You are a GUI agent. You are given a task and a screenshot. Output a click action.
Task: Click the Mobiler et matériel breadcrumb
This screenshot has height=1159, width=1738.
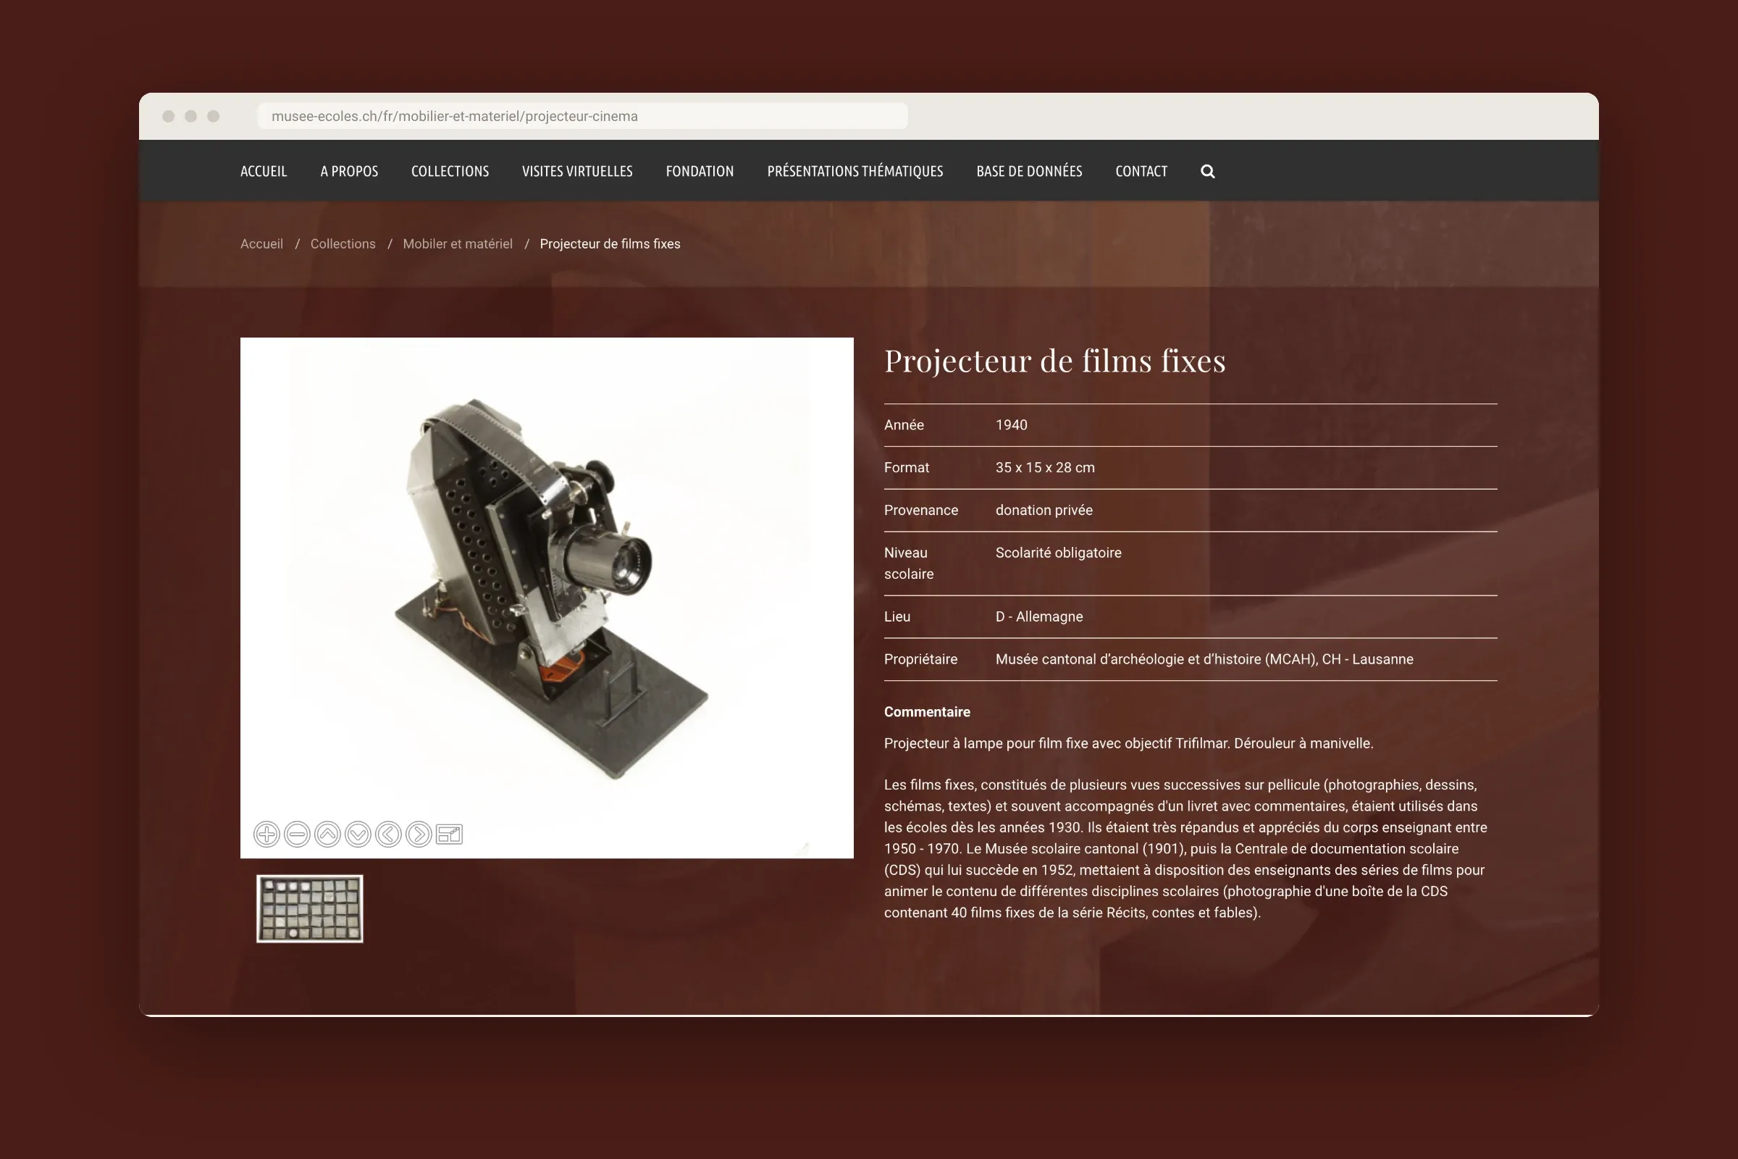pyautogui.click(x=458, y=244)
